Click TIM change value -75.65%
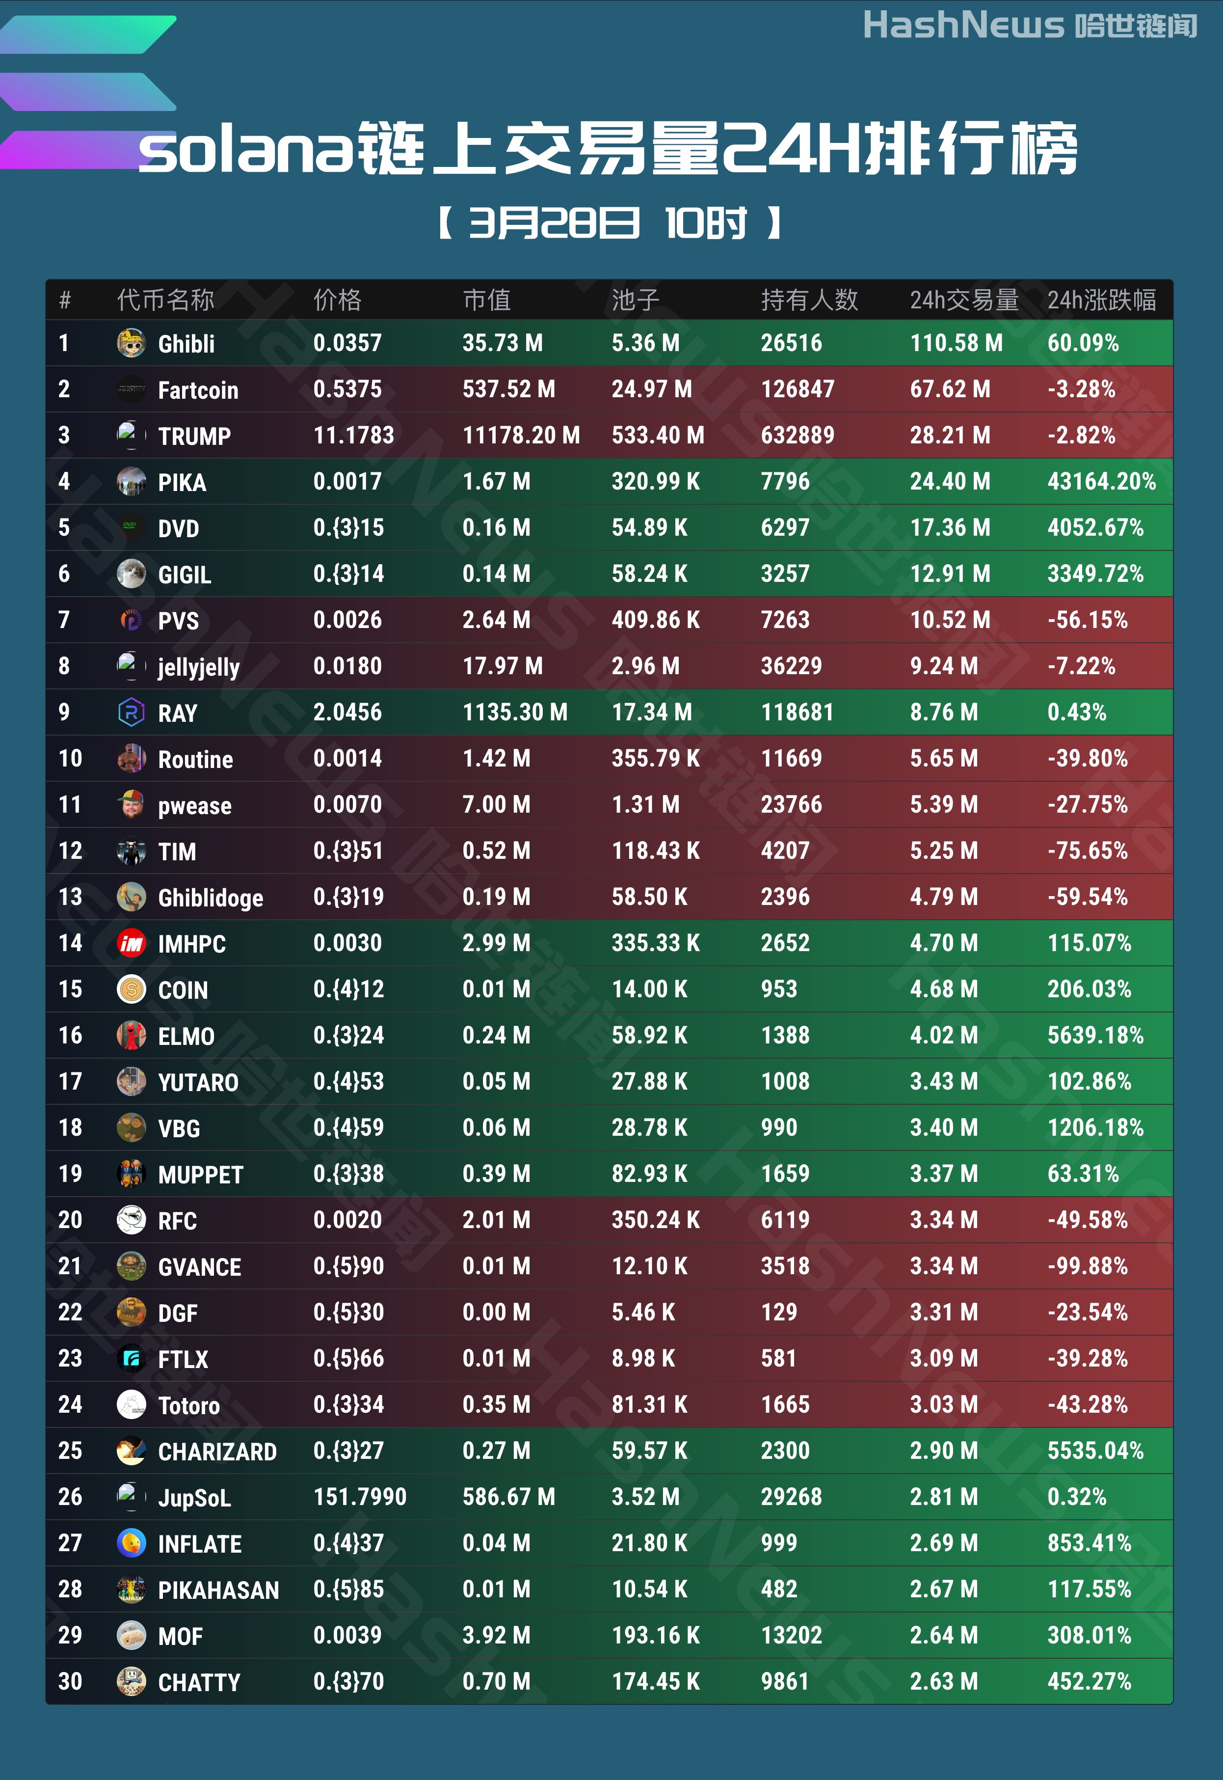1223x1780 pixels. coord(1088,851)
